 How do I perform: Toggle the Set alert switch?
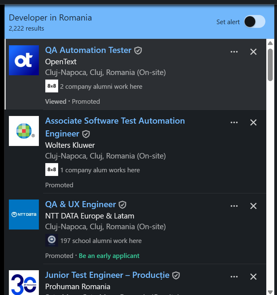(255, 21)
